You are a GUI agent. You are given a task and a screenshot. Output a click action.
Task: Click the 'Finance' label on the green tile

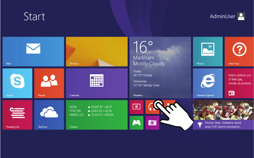tap(74, 127)
